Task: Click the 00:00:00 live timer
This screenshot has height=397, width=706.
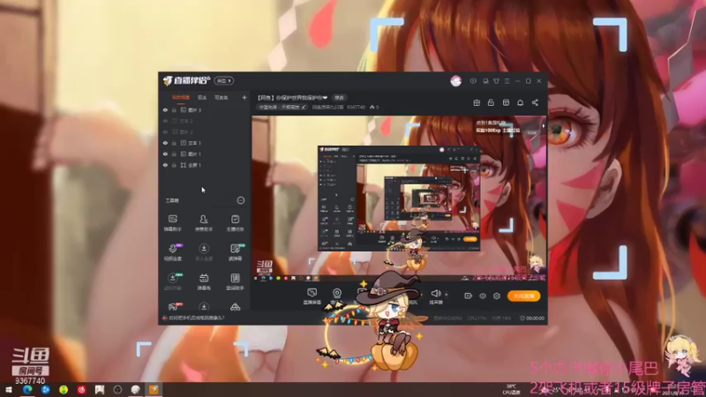Action: 532,318
